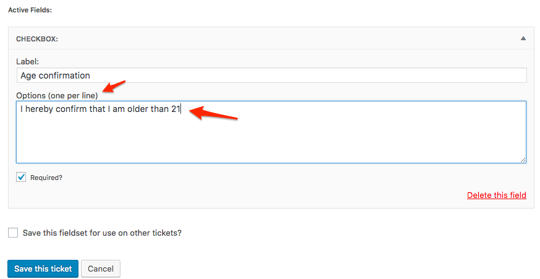The width and height of the screenshot is (540, 279).
Task: Click the red arrow pointing at Options label
Action: coord(114,87)
